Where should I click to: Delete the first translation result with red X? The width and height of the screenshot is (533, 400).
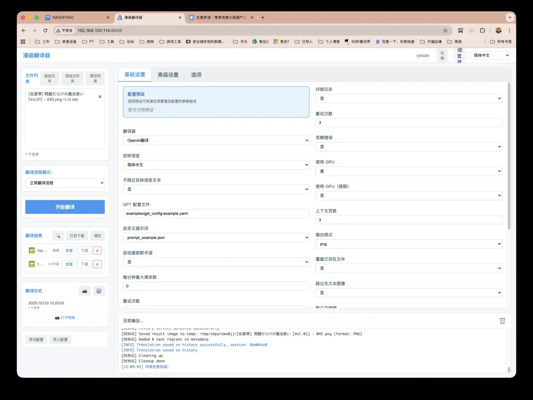(x=97, y=251)
